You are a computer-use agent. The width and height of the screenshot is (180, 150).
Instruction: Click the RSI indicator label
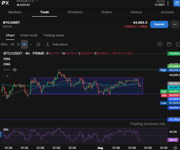pyautogui.click(x=6, y=130)
